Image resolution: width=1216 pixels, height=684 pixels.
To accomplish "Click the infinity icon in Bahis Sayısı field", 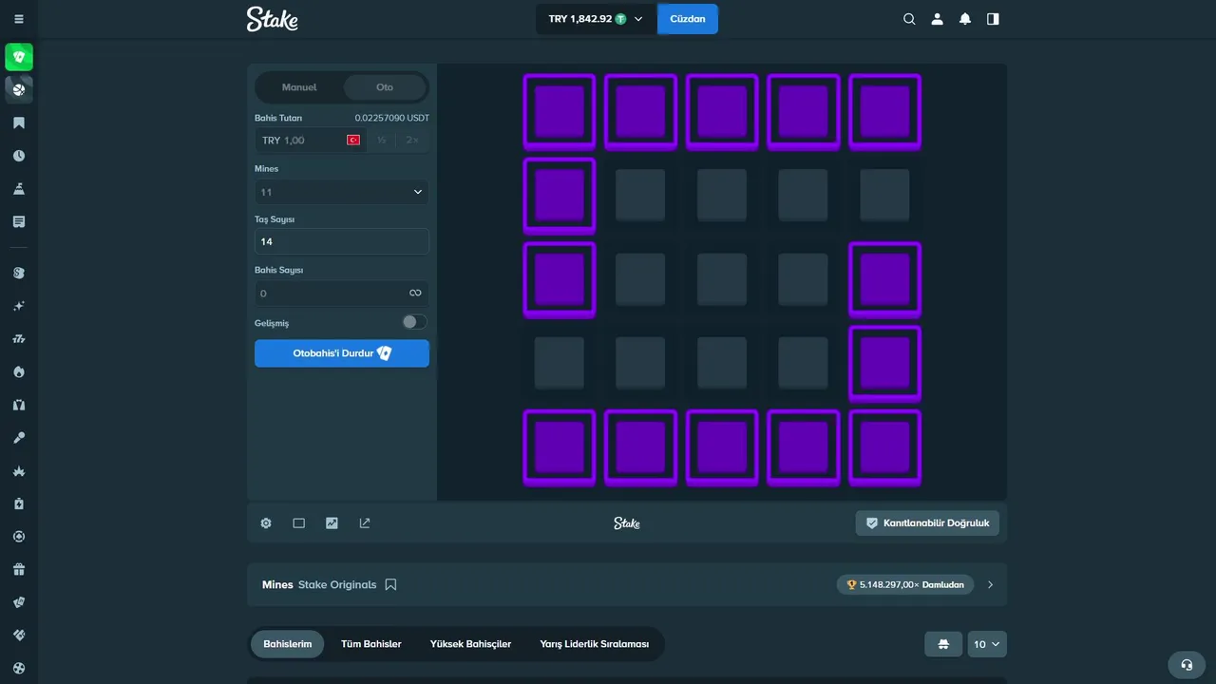I will pyautogui.click(x=415, y=294).
